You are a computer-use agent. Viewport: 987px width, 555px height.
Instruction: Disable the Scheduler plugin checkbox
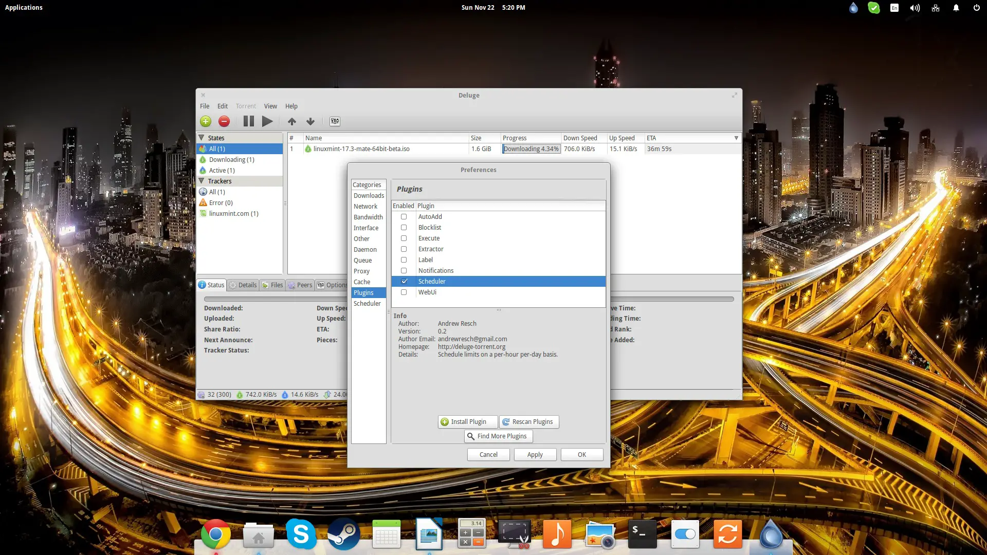(404, 281)
